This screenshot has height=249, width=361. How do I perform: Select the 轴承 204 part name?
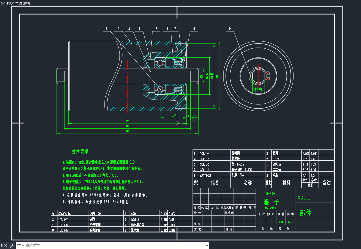point(238,175)
